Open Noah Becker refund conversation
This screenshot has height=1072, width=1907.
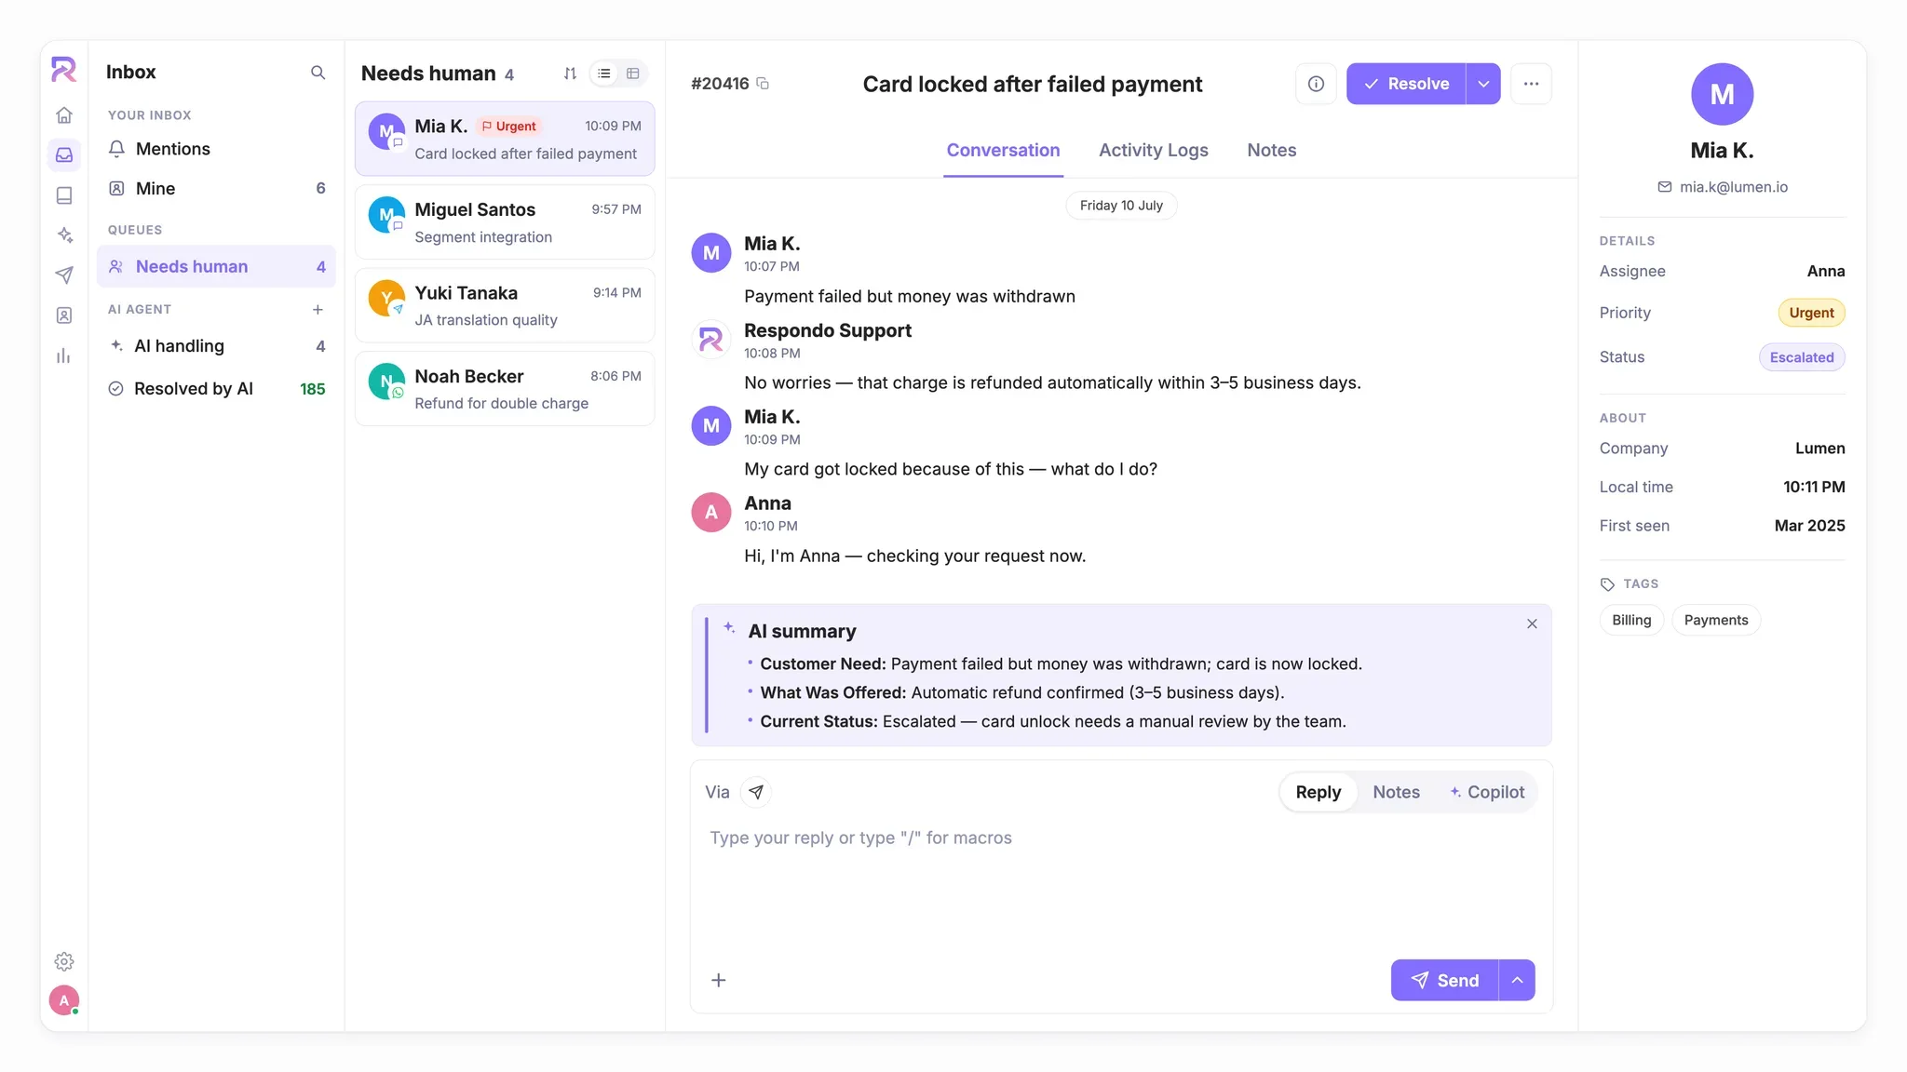pos(505,389)
